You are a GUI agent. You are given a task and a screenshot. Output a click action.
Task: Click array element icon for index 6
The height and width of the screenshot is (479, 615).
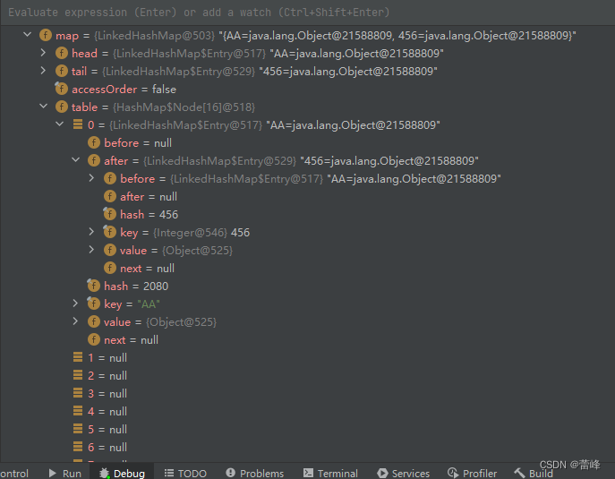(78, 447)
